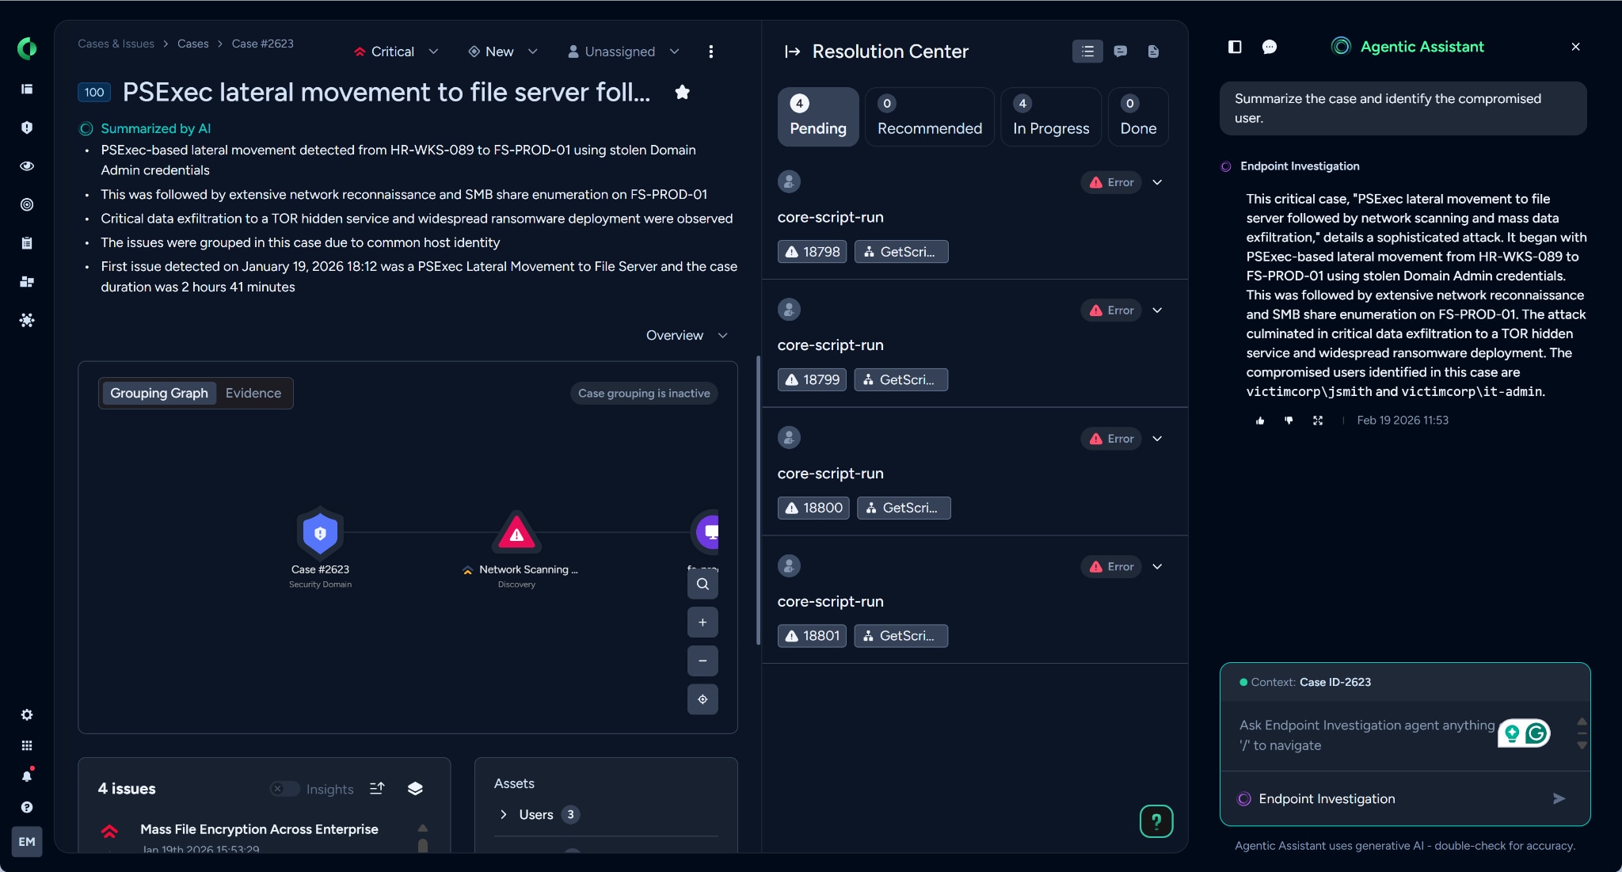Star this case as favorite
The image size is (1622, 872).
pyautogui.click(x=682, y=92)
